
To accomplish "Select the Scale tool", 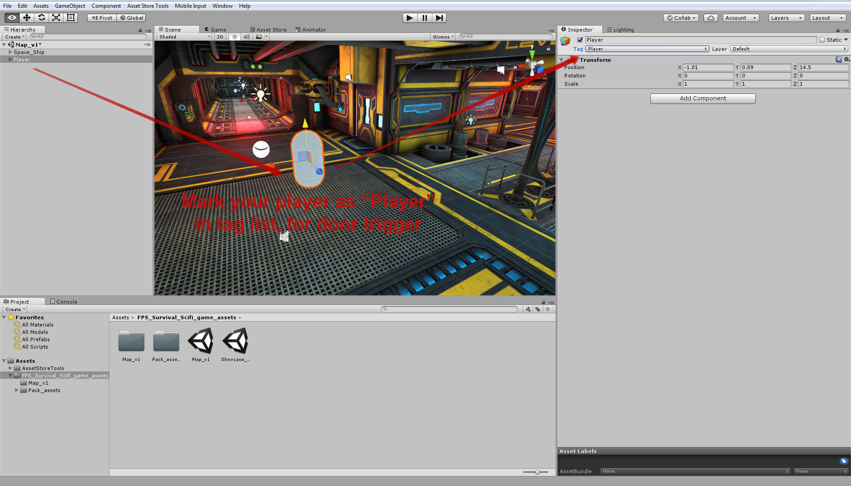I will pyautogui.click(x=56, y=18).
